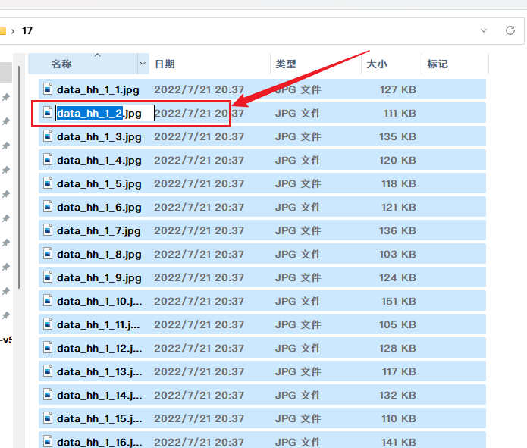
Task: Sort files by 大小 column header
Action: click(377, 64)
